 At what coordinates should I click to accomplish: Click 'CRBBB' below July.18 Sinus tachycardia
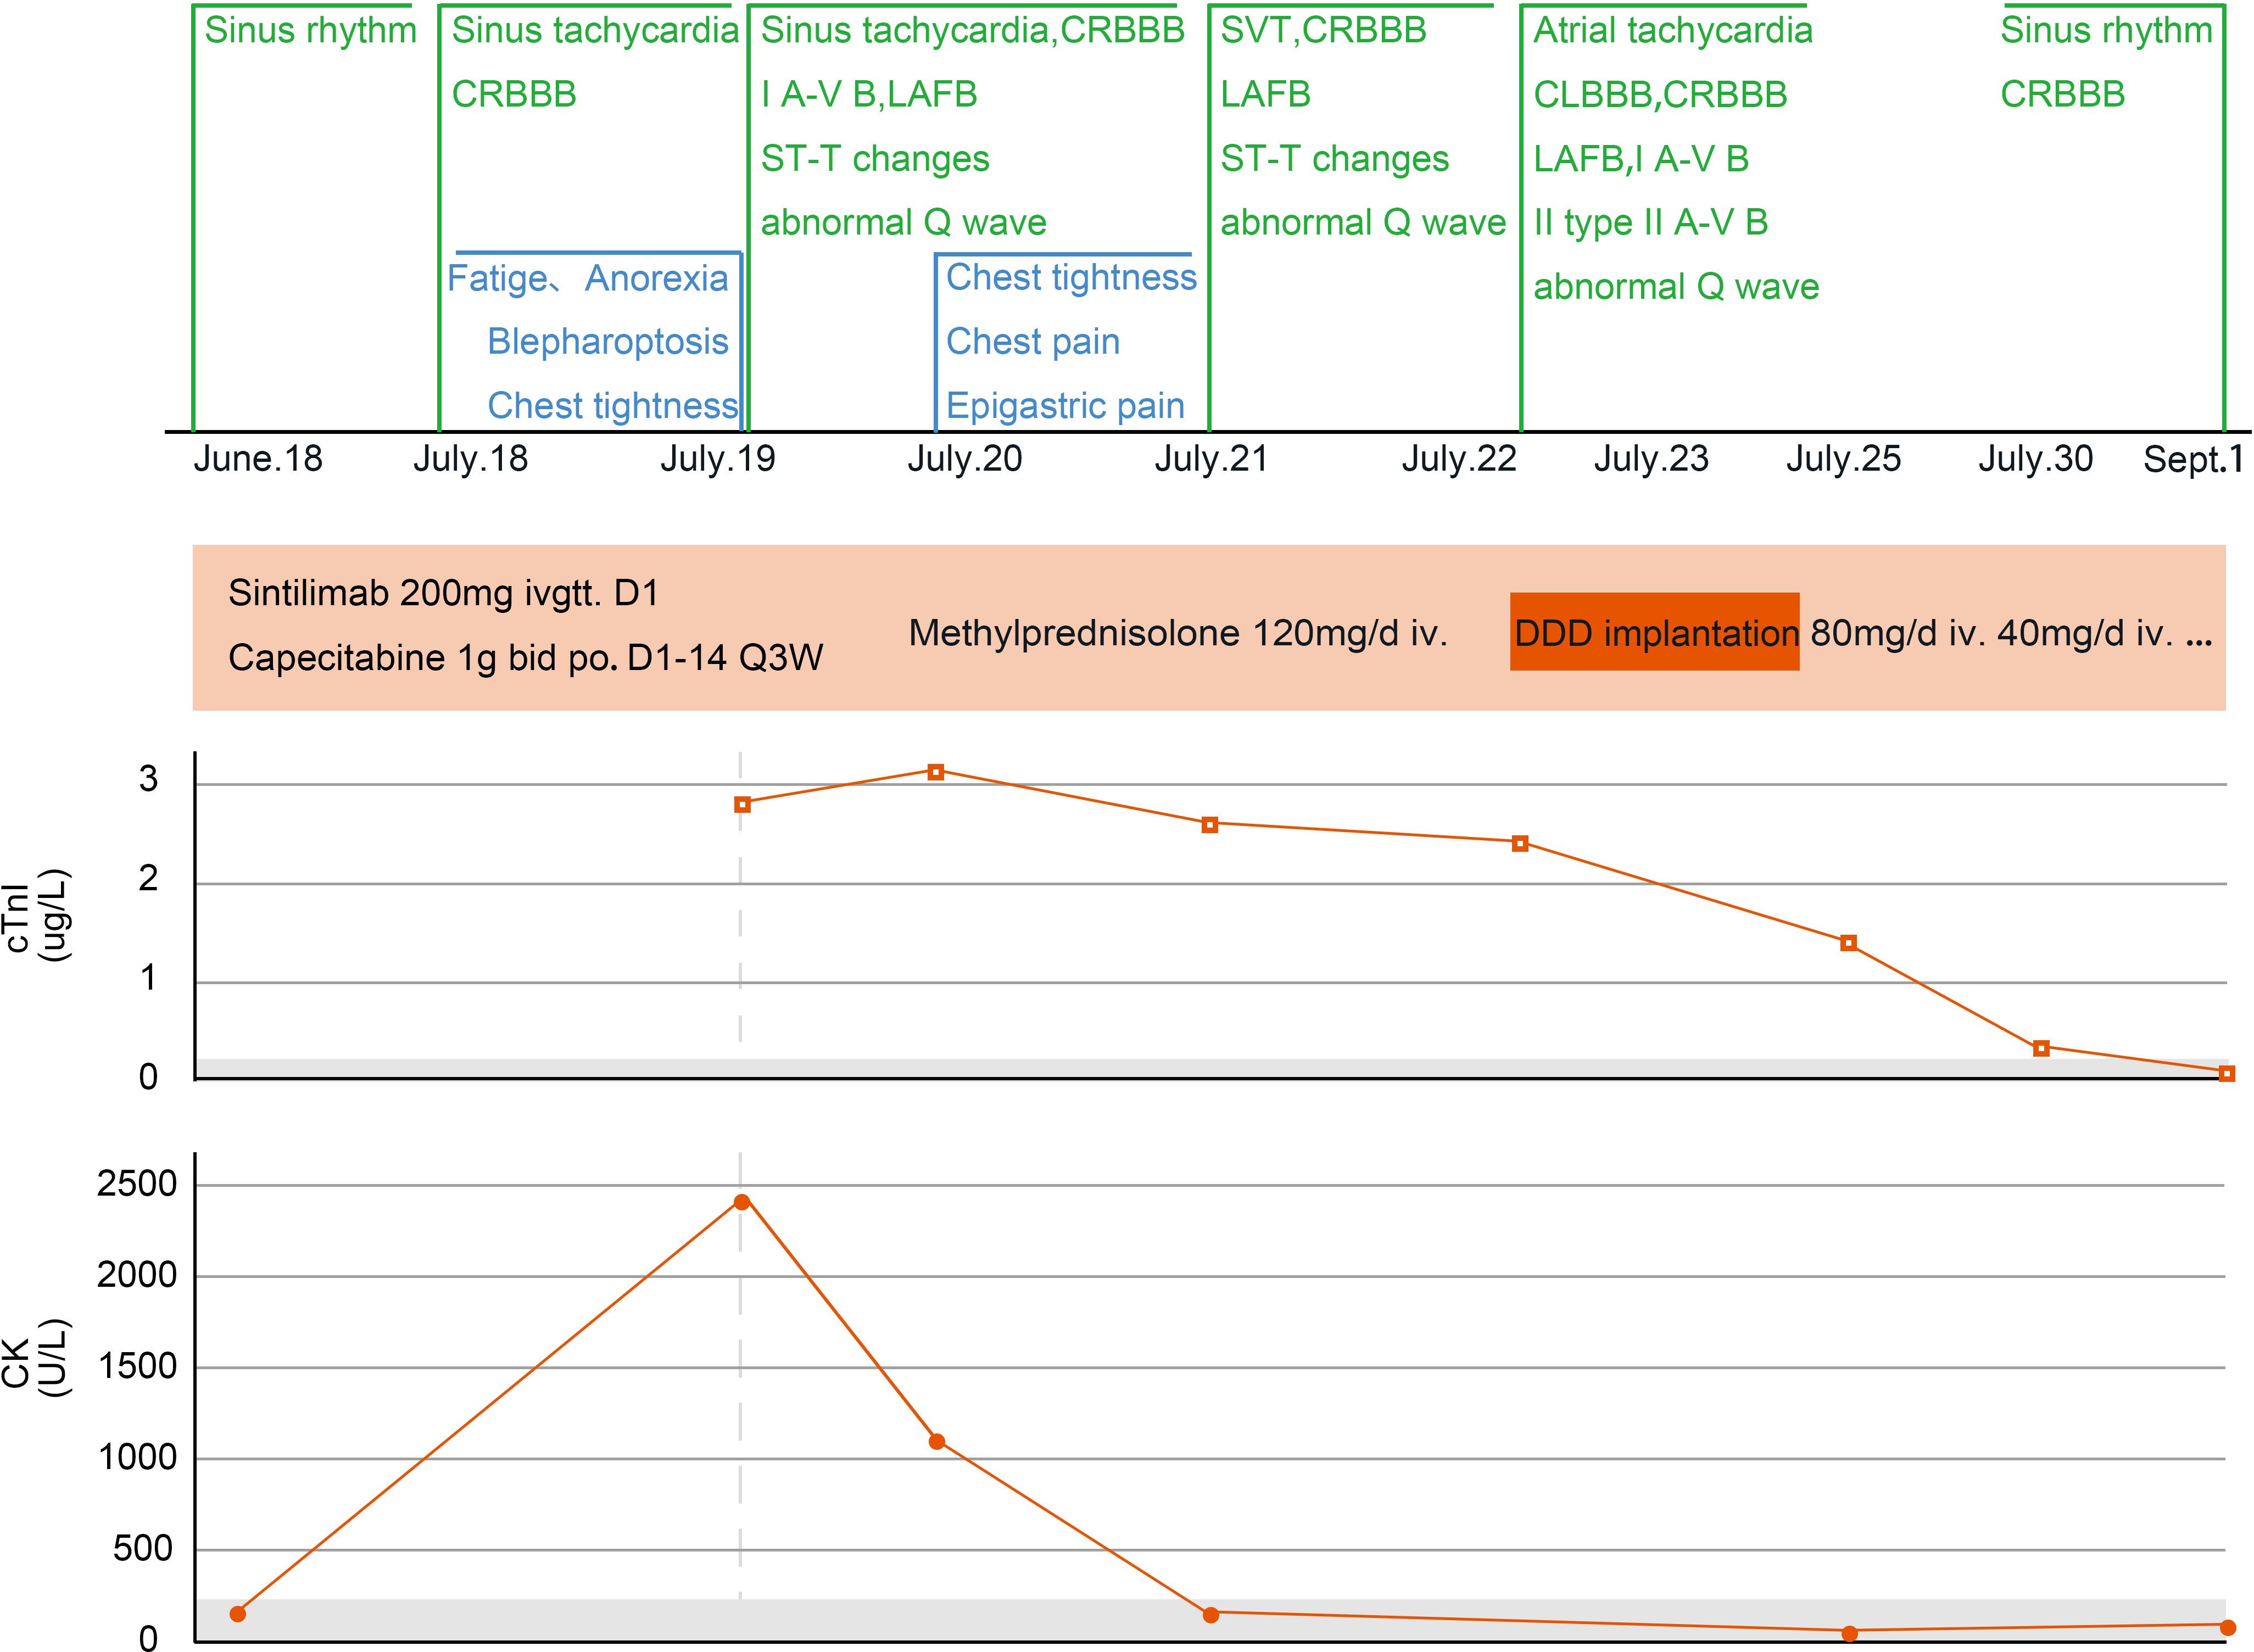click(514, 94)
